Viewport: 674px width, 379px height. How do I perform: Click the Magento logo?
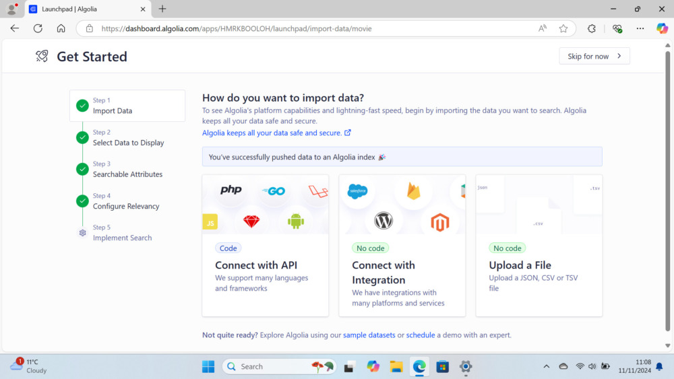pos(439,222)
